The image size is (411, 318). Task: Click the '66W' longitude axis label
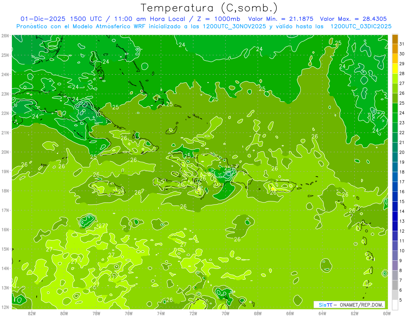(x=290, y=313)
